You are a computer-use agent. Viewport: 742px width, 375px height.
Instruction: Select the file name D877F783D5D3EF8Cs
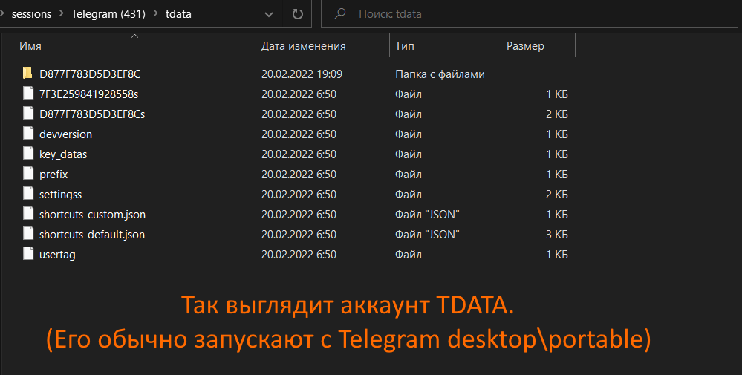(92, 114)
